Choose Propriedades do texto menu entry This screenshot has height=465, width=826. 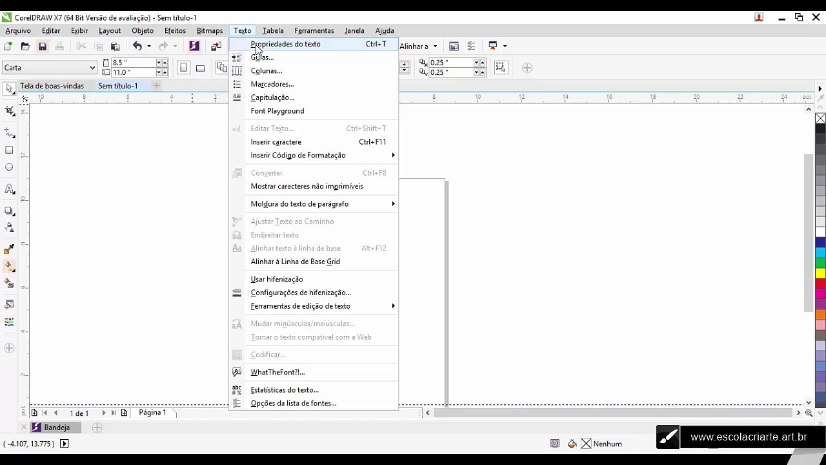coord(314,44)
